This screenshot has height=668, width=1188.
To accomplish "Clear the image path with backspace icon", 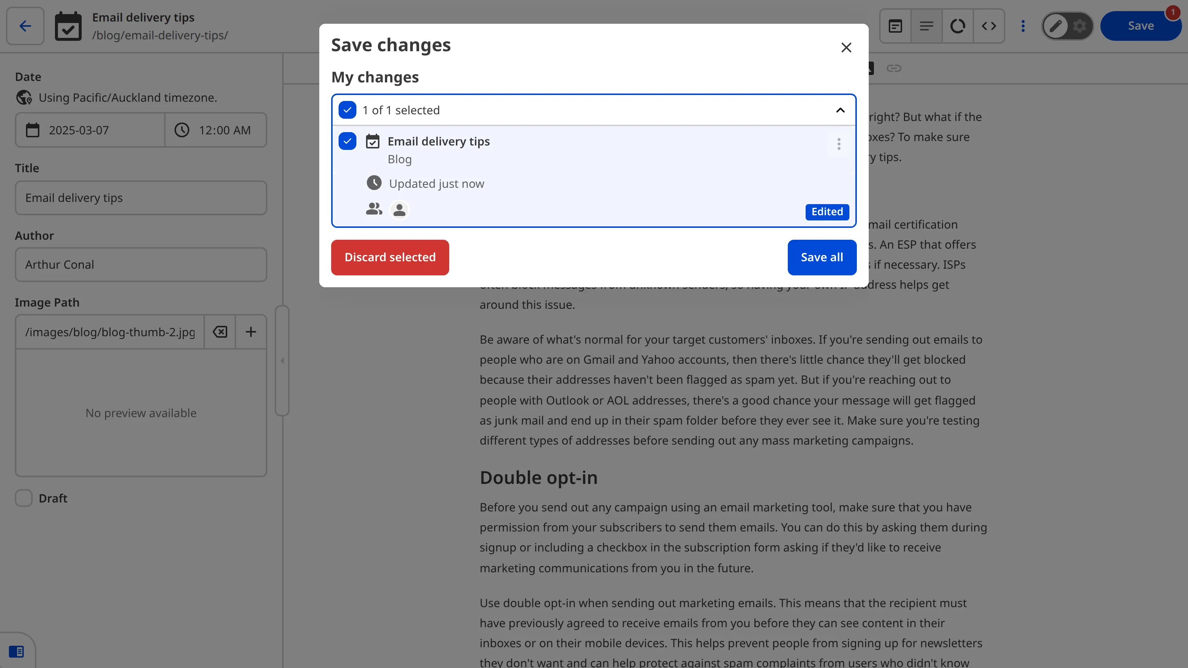I will pos(220,332).
